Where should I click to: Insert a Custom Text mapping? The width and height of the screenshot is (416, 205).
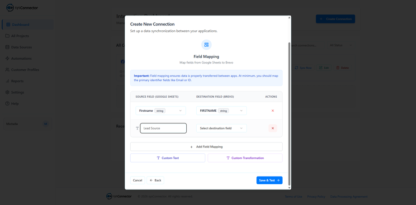(168, 158)
